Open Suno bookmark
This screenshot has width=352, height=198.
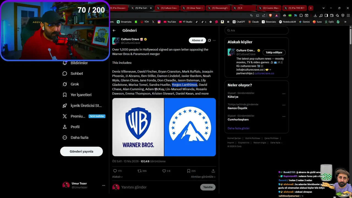(x=317, y=22)
